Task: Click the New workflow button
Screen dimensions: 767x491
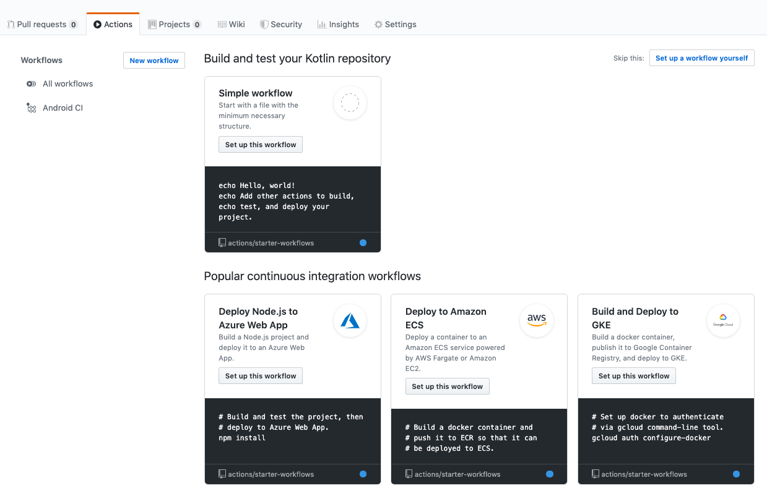Action: pos(154,60)
